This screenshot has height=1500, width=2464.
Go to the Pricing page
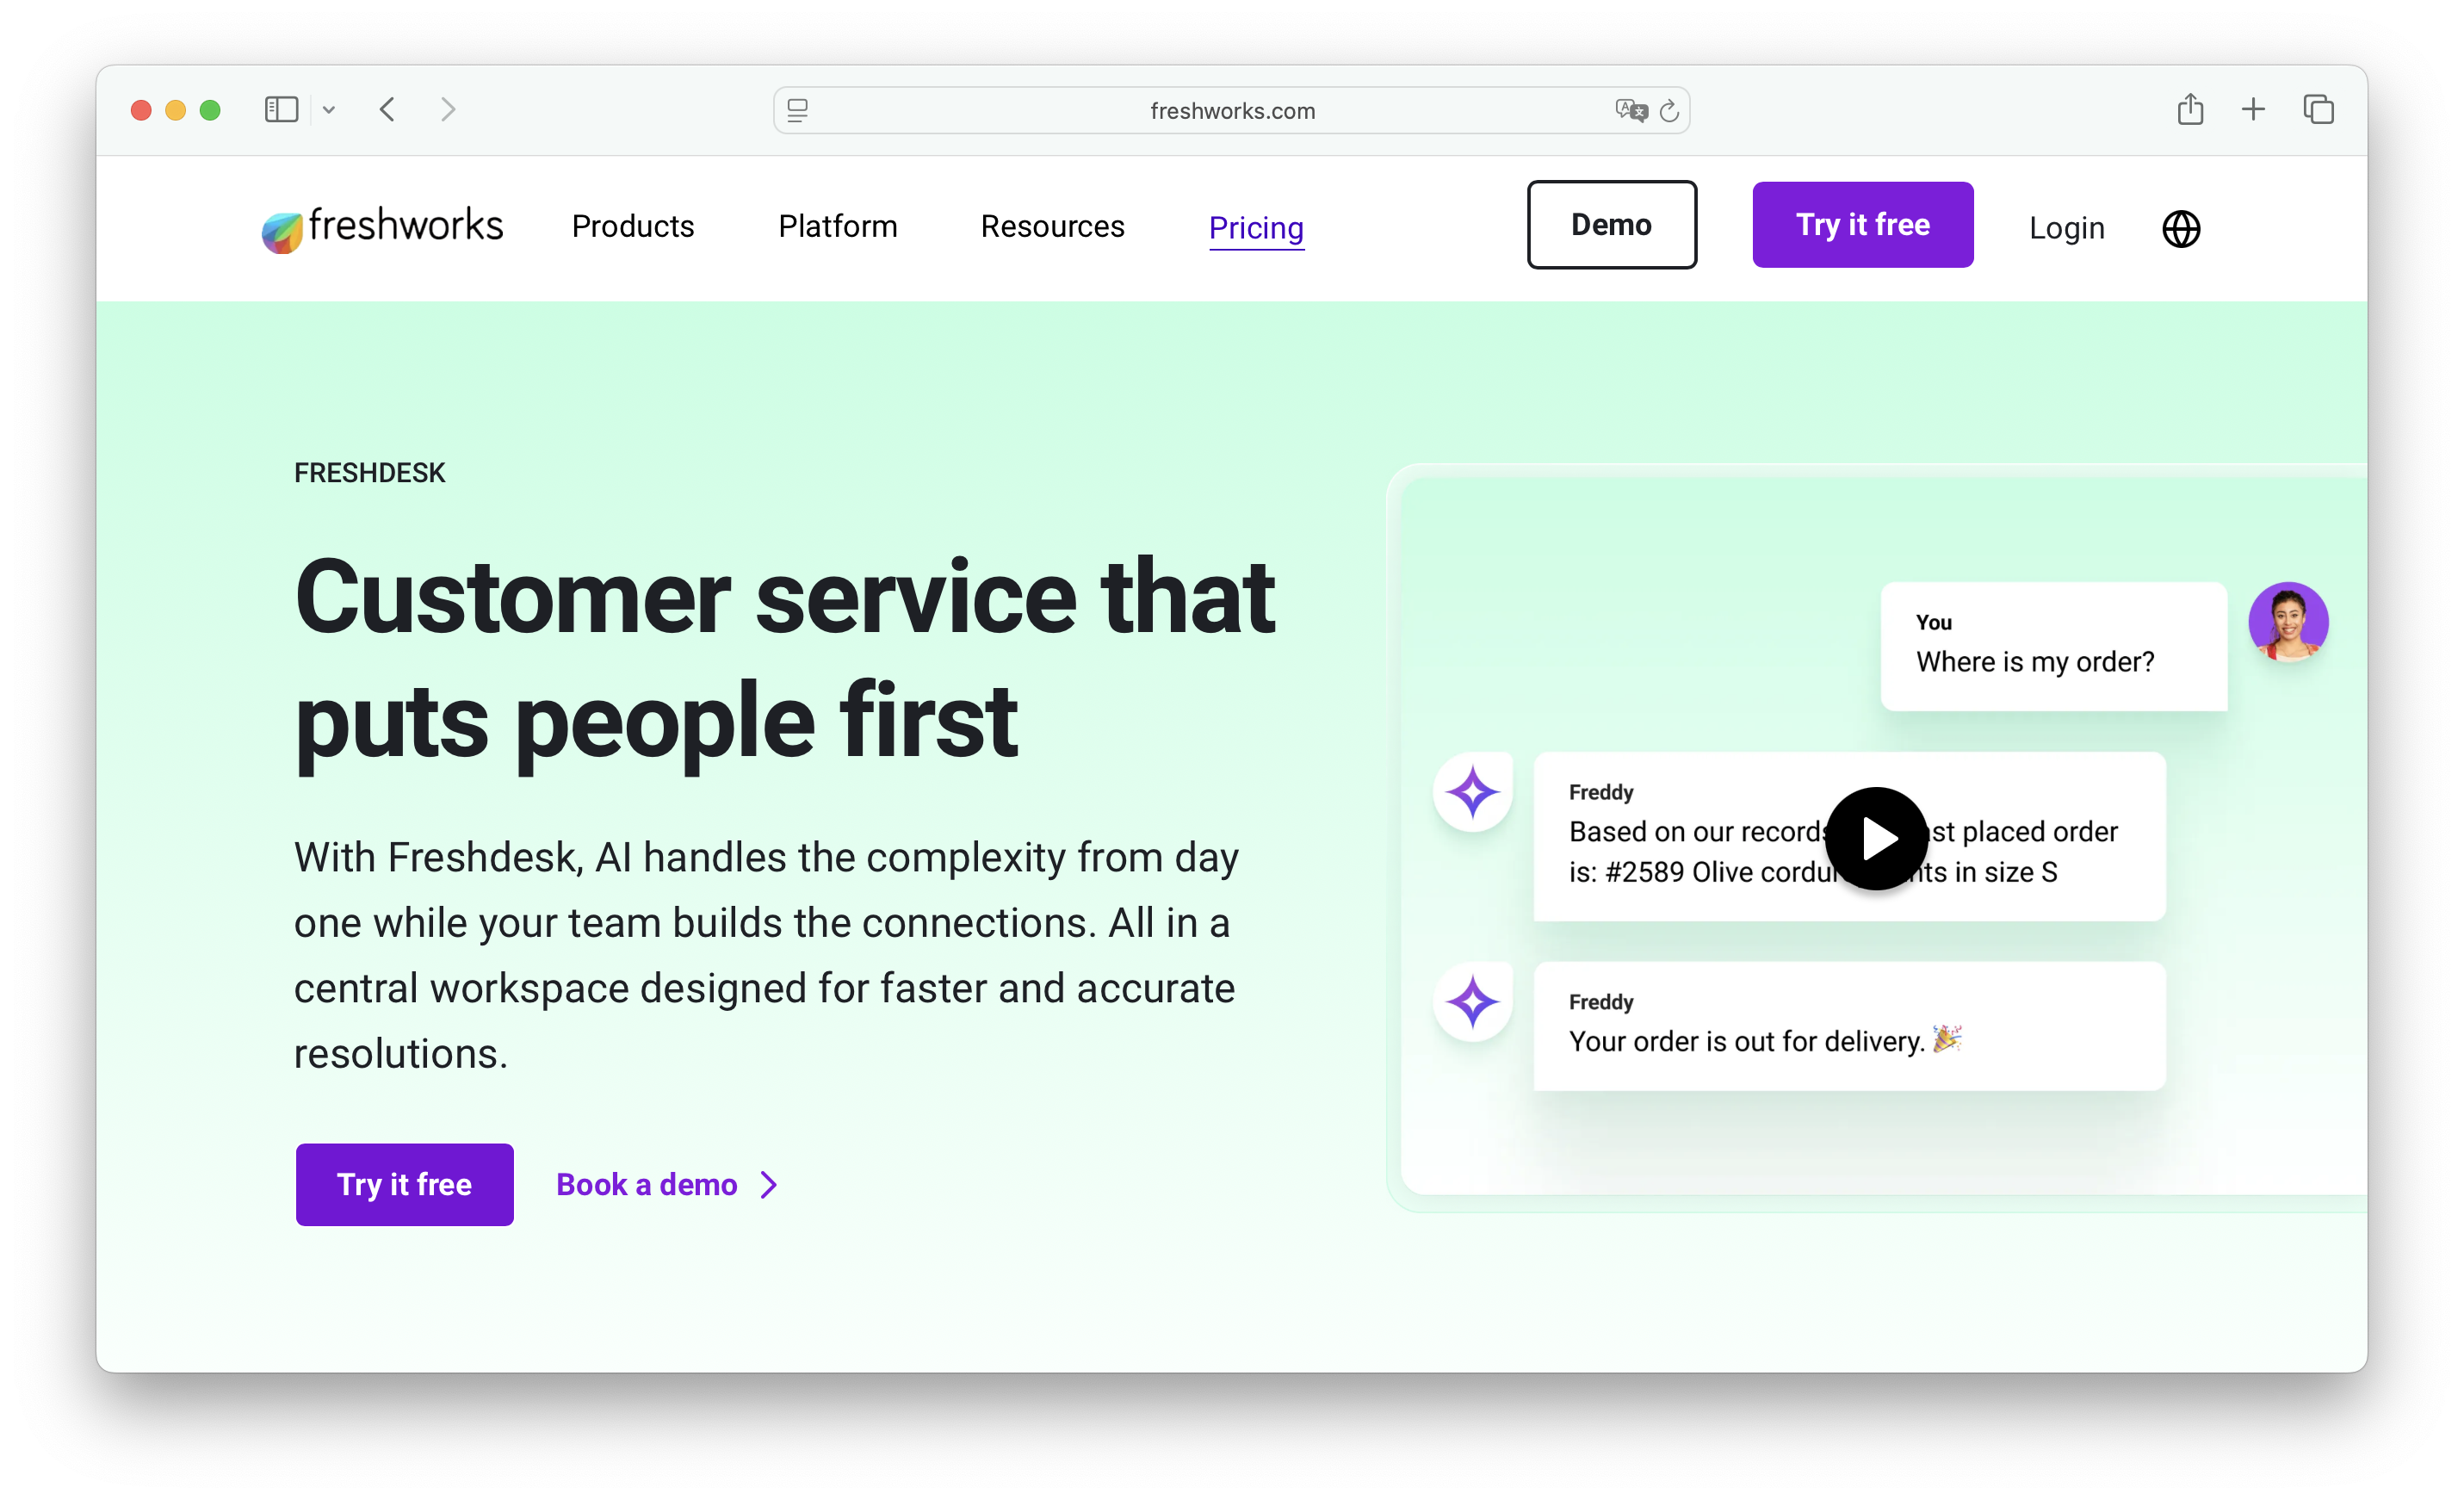[x=1256, y=228]
